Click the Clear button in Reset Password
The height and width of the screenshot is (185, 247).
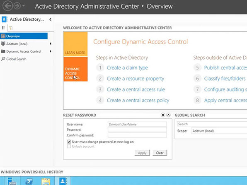click(x=160, y=153)
